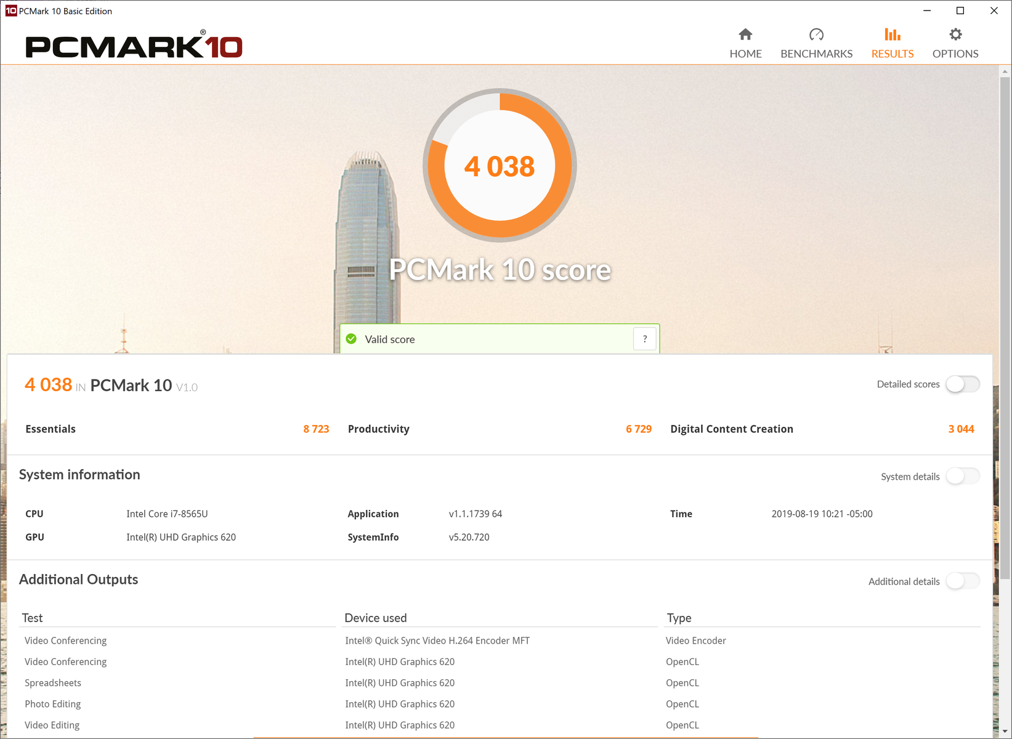The image size is (1012, 739).
Task: Click the Type column header
Action: 679,618
